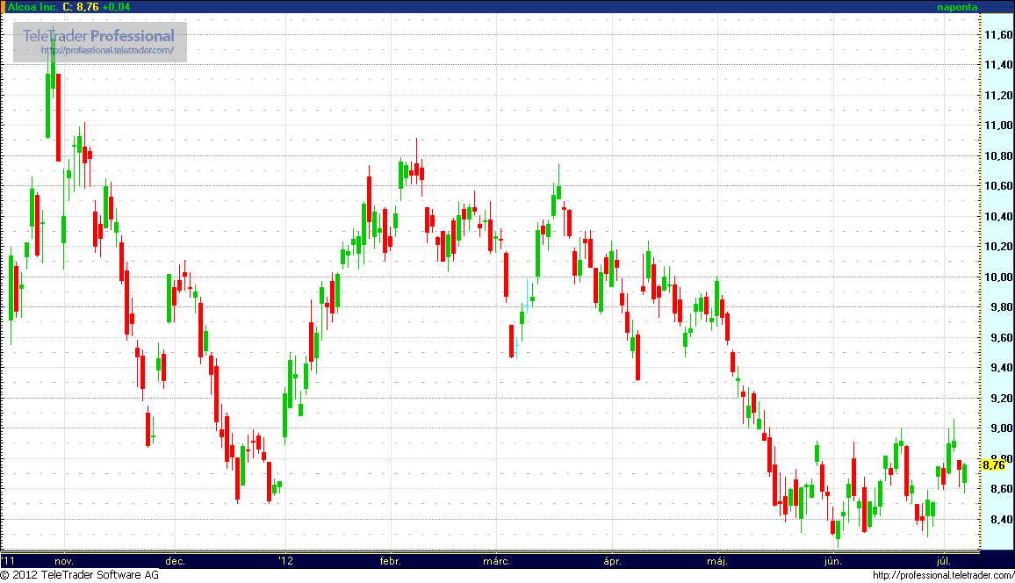Click the 10,00 price axis label
Screen dimensions: 1015x583
click(x=998, y=277)
